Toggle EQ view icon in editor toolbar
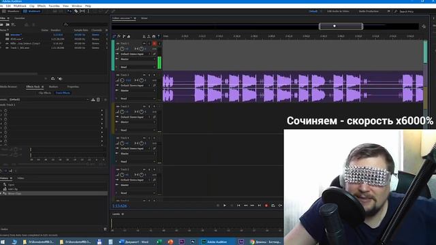This screenshot has width=436, height=245. 129,36
